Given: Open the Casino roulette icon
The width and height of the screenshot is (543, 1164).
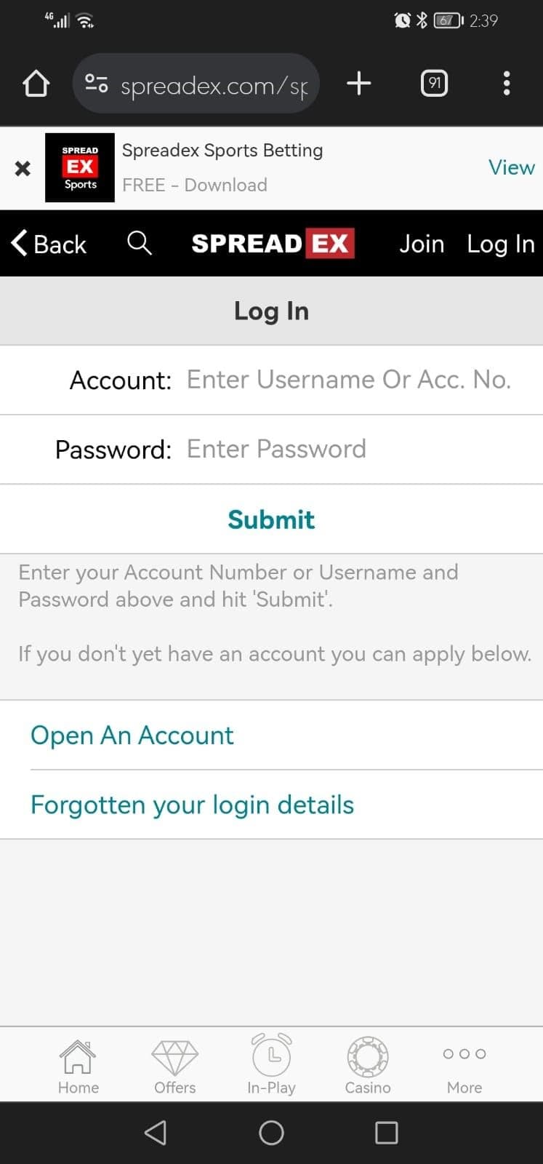Looking at the screenshot, I should click(x=367, y=1064).
